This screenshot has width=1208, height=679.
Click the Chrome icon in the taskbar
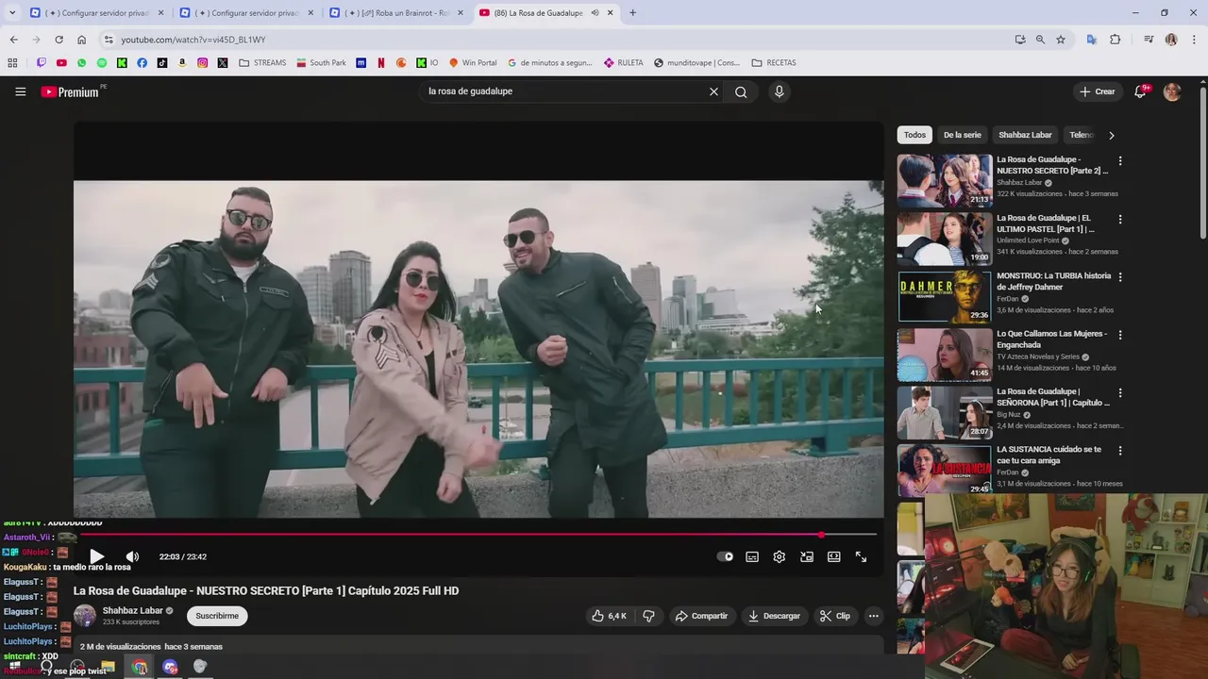(x=140, y=667)
